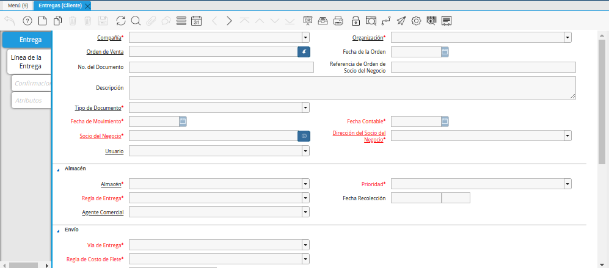This screenshot has height=268, width=609.
Task: Expand the Compañía dropdown
Action: click(306, 38)
